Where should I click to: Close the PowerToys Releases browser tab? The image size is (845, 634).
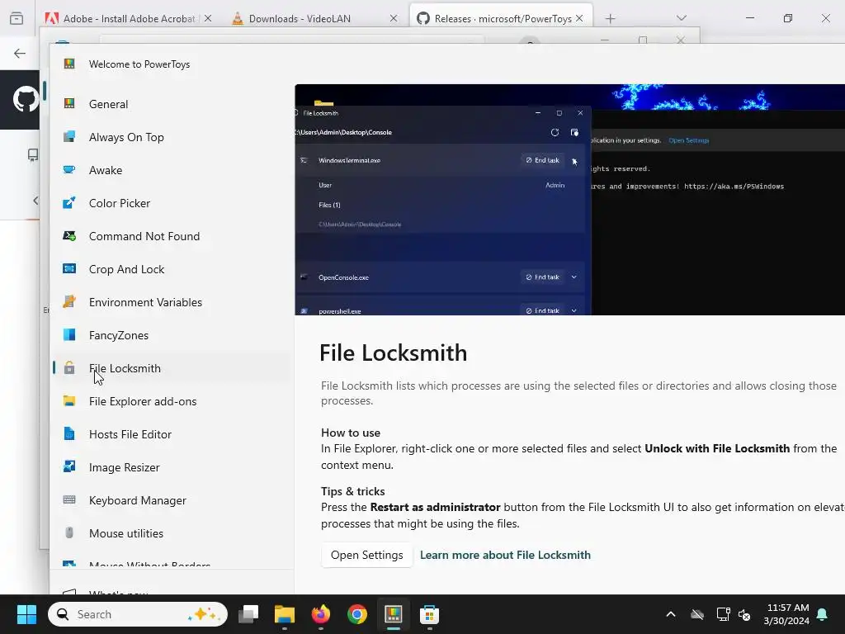coord(579,18)
